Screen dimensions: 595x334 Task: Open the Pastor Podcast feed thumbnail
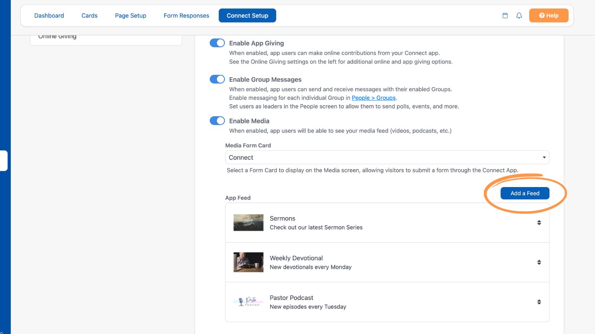(248, 302)
